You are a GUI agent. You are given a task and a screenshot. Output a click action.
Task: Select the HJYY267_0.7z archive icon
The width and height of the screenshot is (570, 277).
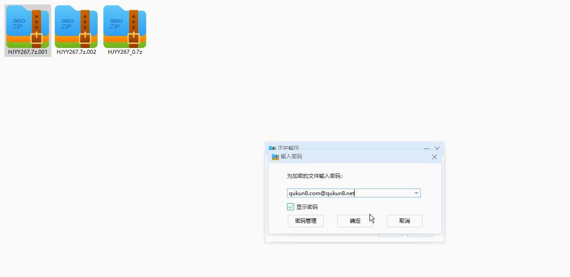point(125,27)
